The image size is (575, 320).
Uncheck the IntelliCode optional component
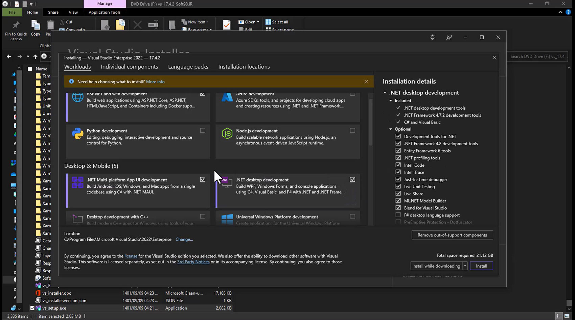pos(398,165)
